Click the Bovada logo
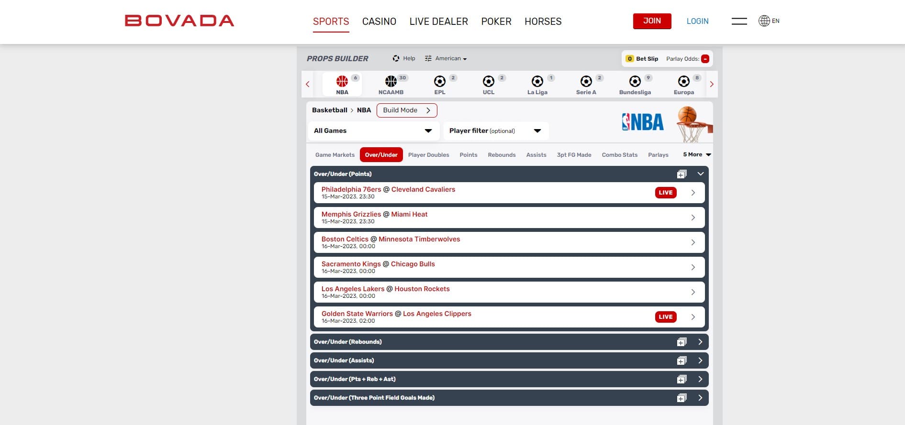 point(179,21)
